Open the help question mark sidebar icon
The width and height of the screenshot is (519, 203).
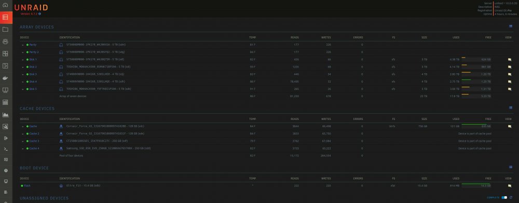point(5,170)
